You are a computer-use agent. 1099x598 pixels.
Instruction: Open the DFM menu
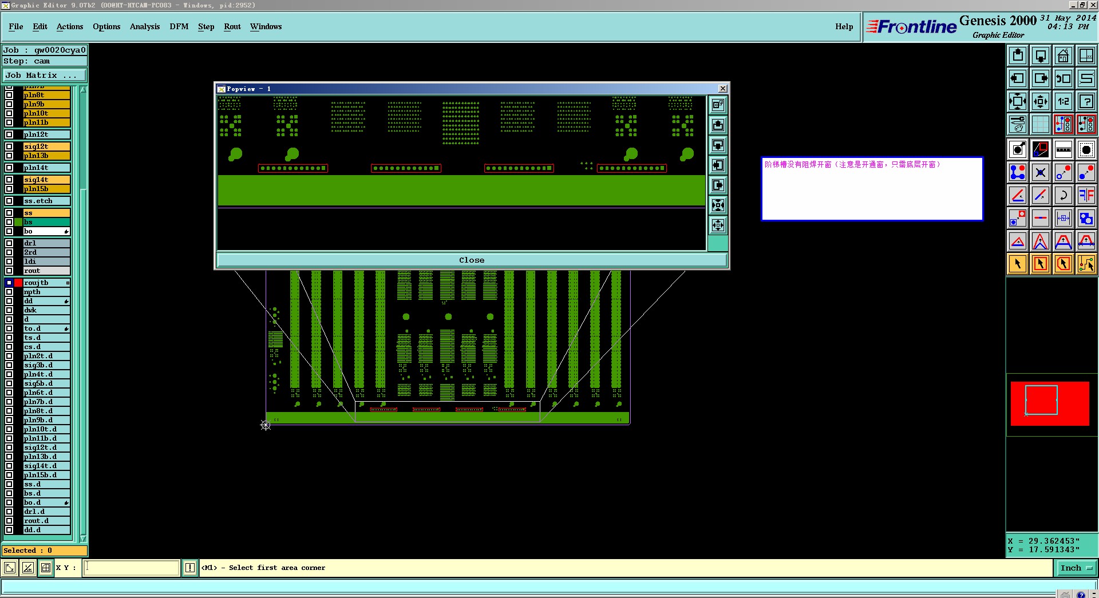[x=179, y=26]
